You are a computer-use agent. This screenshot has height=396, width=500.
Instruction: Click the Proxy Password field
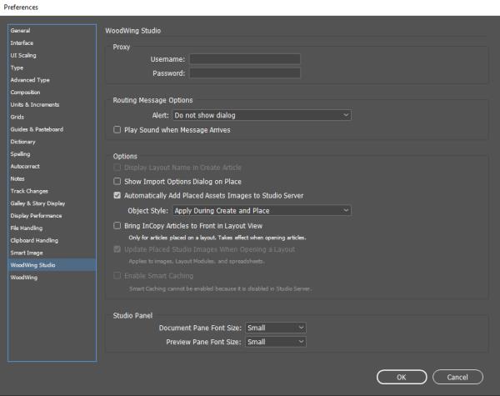click(245, 73)
